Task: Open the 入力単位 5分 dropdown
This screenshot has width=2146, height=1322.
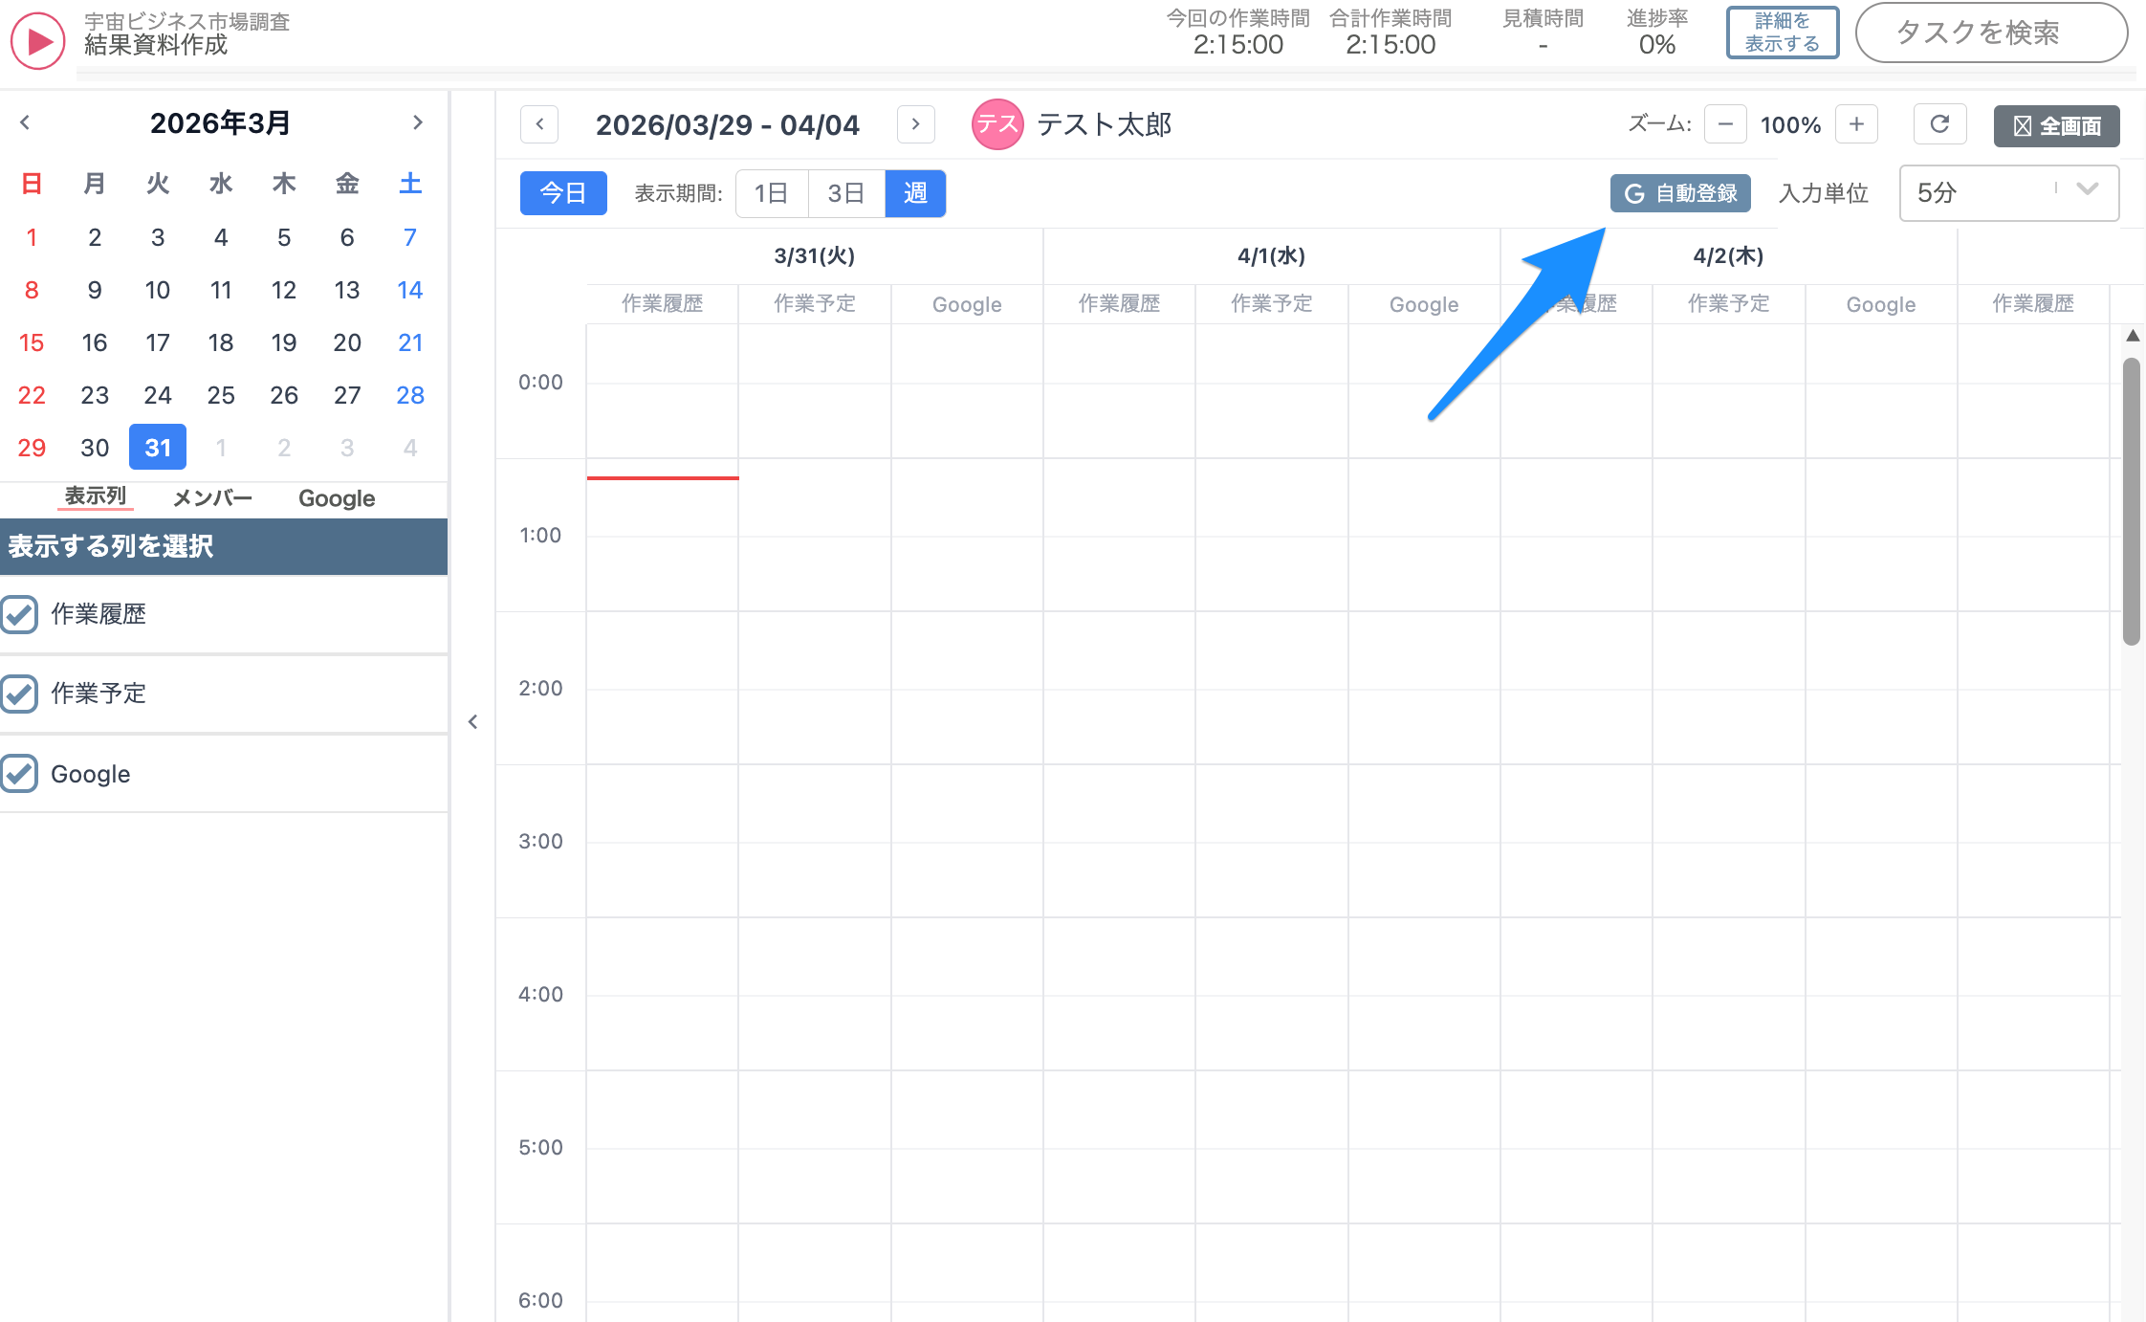Action: point(2008,192)
